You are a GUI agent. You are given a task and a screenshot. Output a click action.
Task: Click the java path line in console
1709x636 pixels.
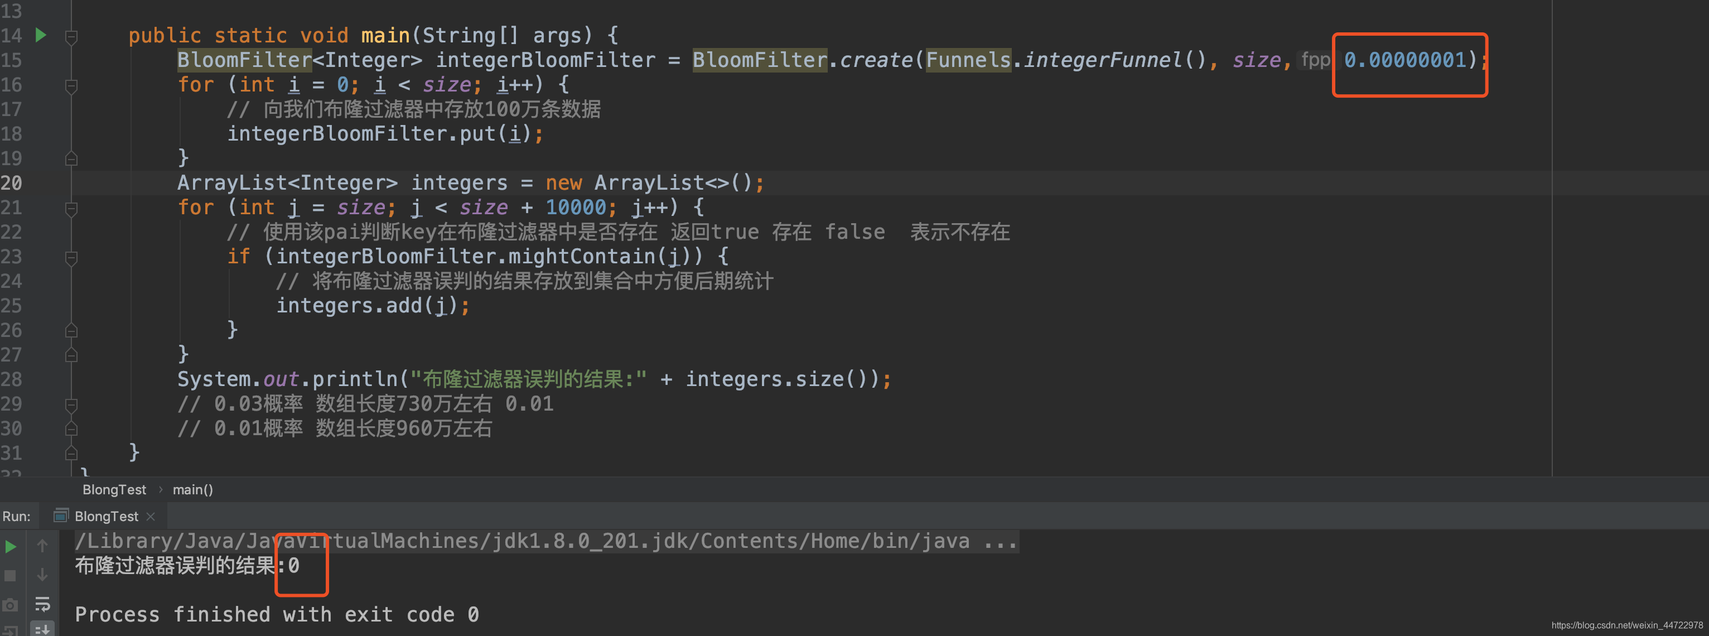[546, 541]
